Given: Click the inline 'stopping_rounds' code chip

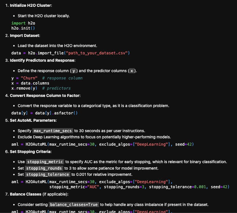Looking at the screenshot, I should (44, 168).
